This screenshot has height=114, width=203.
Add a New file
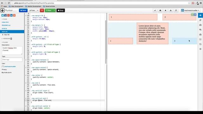6,35
